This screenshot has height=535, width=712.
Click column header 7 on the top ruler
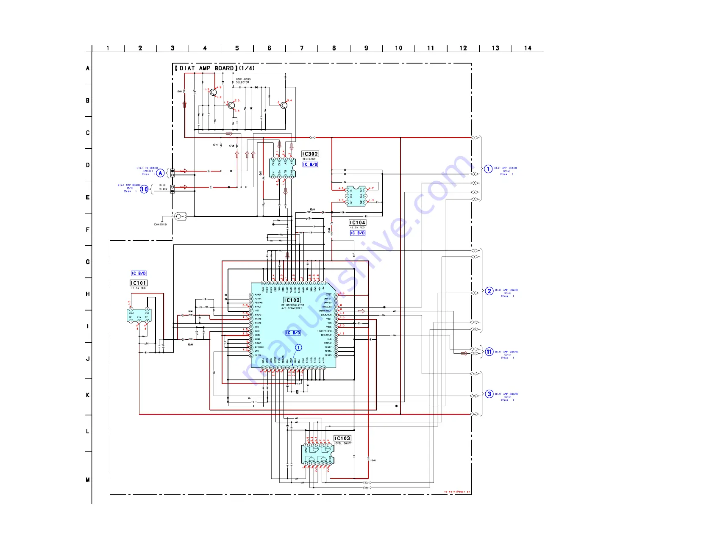[x=302, y=48]
